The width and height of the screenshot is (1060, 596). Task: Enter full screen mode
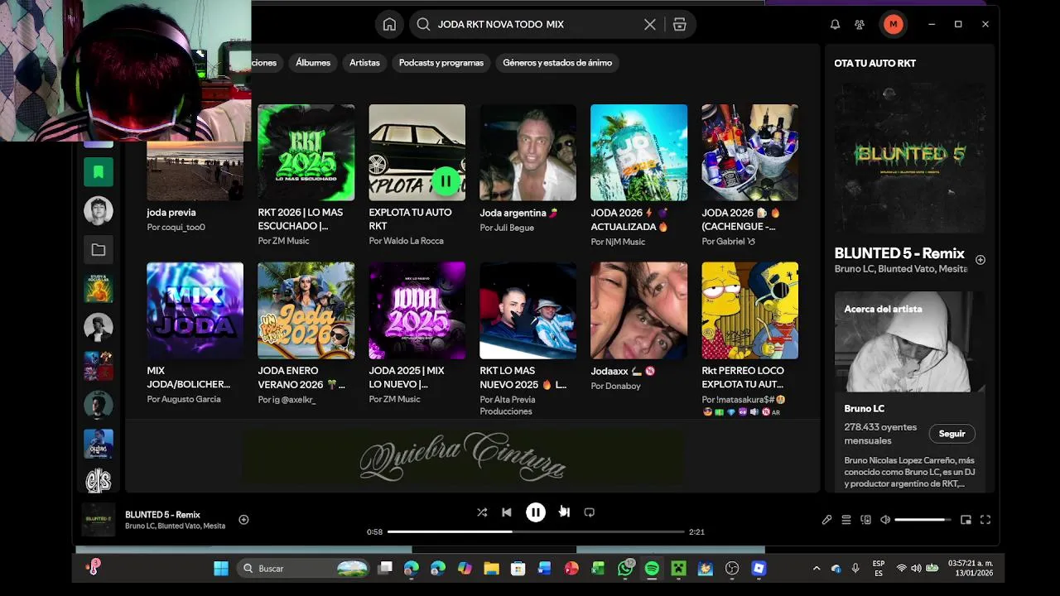(x=985, y=520)
